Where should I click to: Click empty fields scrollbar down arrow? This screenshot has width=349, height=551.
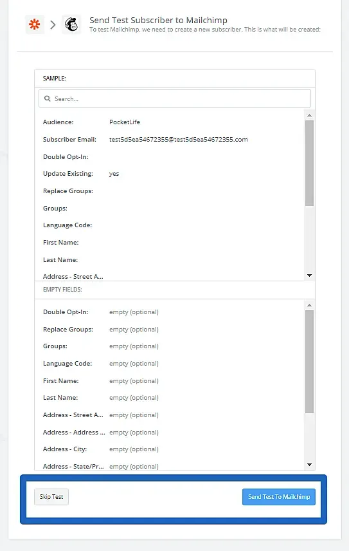309,465
